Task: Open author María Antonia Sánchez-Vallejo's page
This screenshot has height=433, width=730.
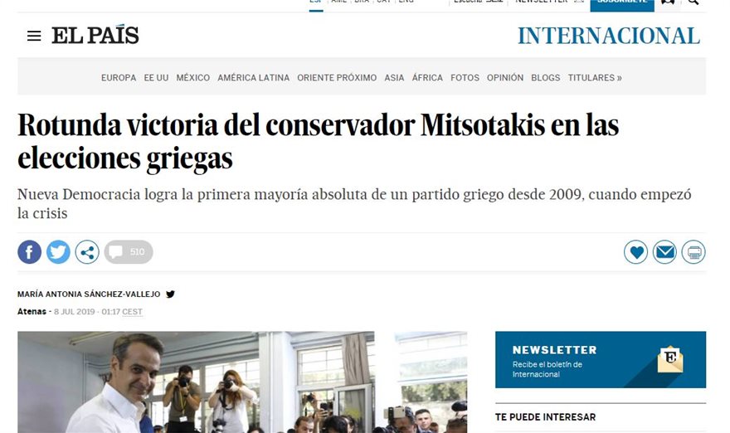Action: tap(89, 294)
